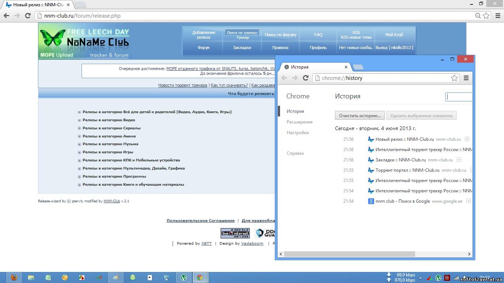Click the XBTT footer link
Image resolution: width=504 pixels, height=283 pixels.
[x=207, y=243]
